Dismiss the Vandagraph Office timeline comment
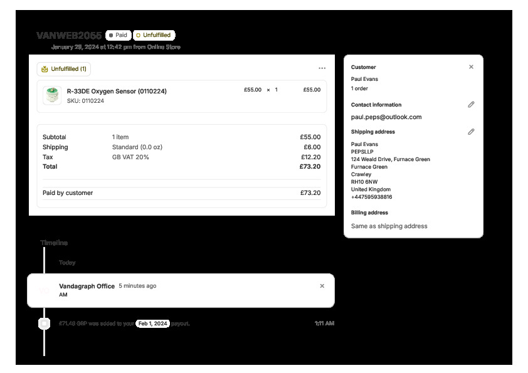Image resolution: width=528 pixels, height=373 pixels. pos(322,286)
